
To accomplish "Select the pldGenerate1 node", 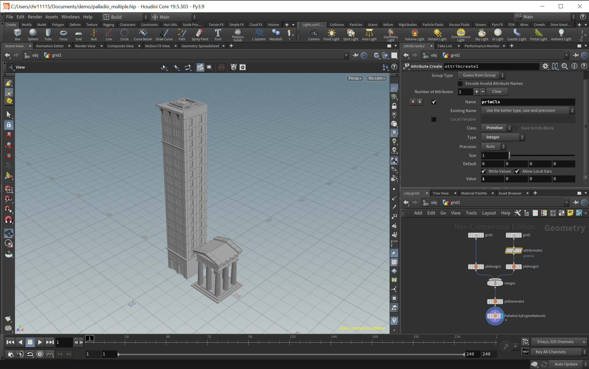I will (x=495, y=301).
